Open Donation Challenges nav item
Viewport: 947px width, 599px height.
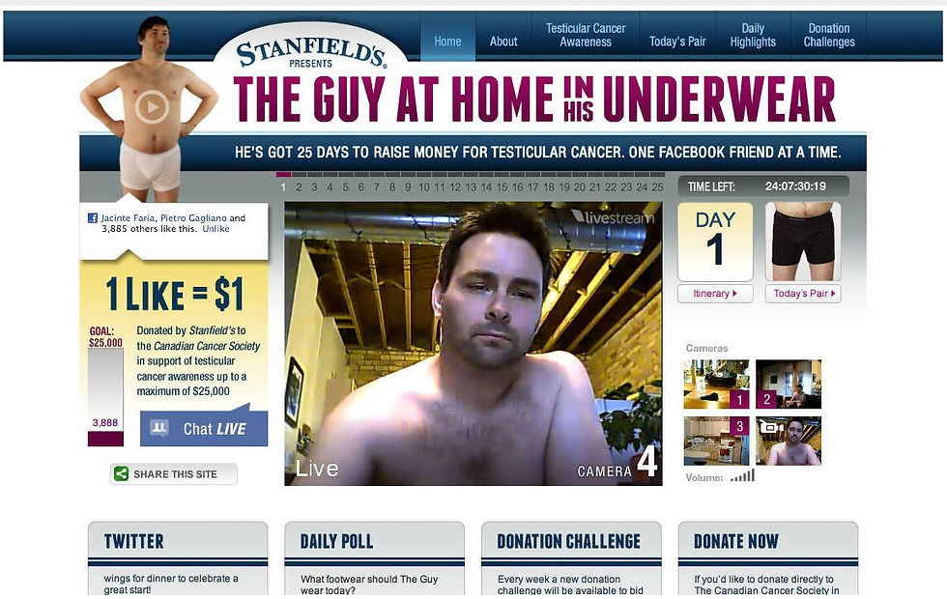click(829, 35)
